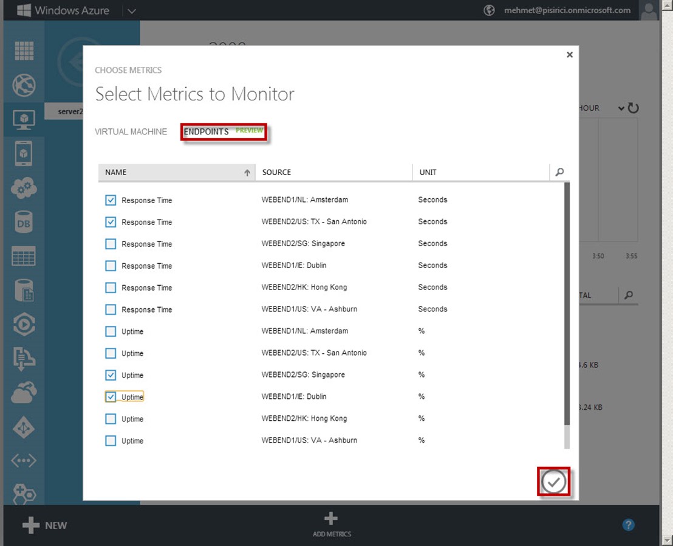The height and width of the screenshot is (546, 673).
Task: Open Networks arrows icon in sidebar
Action: click(x=24, y=461)
